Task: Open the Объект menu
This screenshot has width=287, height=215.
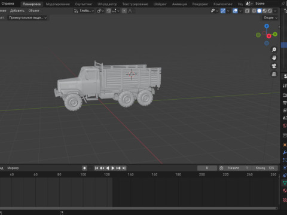Action: (x=33, y=11)
